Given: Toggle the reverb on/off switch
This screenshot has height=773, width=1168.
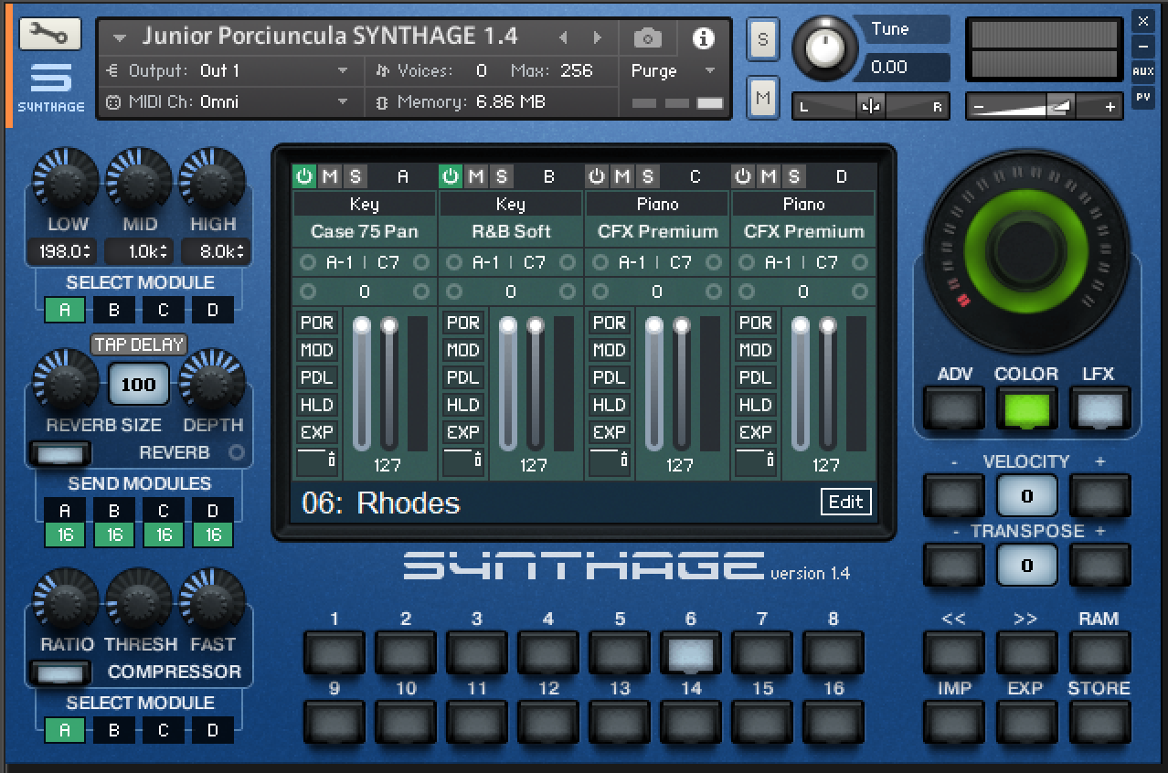Looking at the screenshot, I should point(59,453).
